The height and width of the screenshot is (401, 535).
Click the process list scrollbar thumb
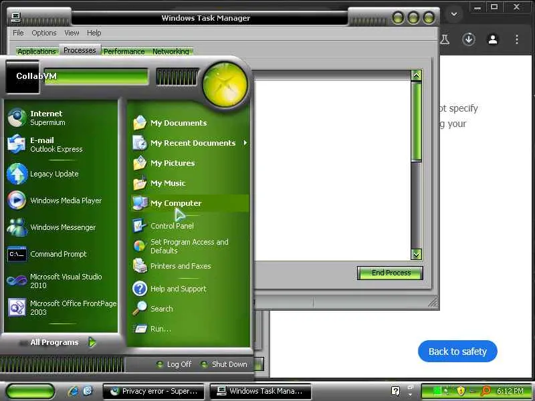pyautogui.click(x=417, y=122)
